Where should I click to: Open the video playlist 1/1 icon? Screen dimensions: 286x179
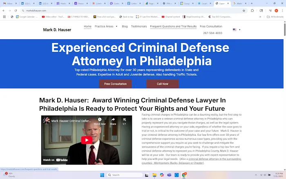coord(124,120)
